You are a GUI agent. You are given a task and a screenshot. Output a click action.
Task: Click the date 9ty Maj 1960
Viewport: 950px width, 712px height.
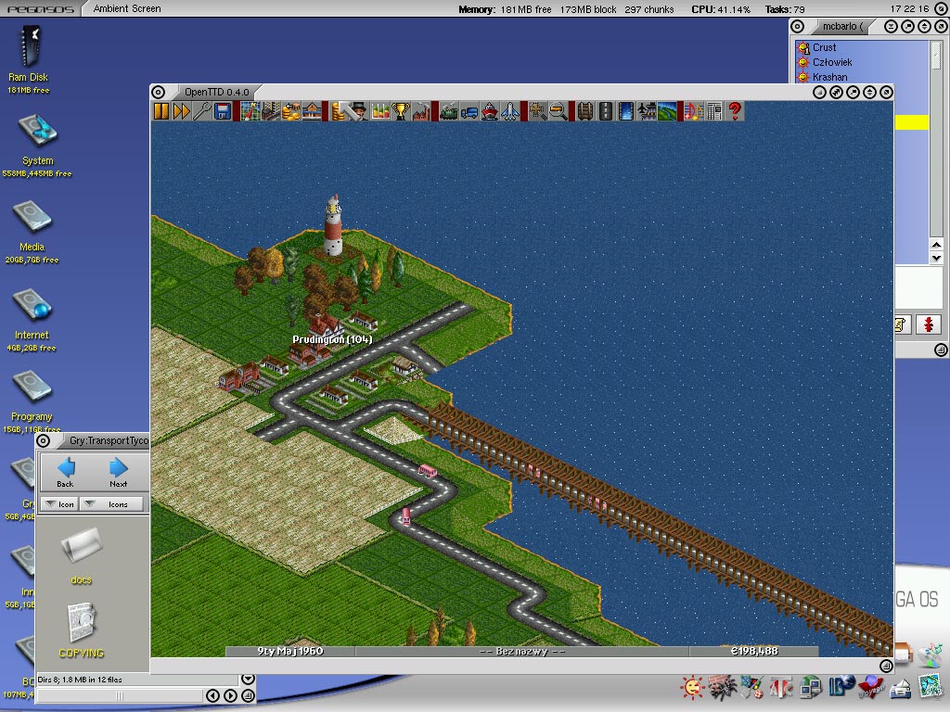point(290,652)
